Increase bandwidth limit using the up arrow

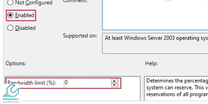pos(114,81)
